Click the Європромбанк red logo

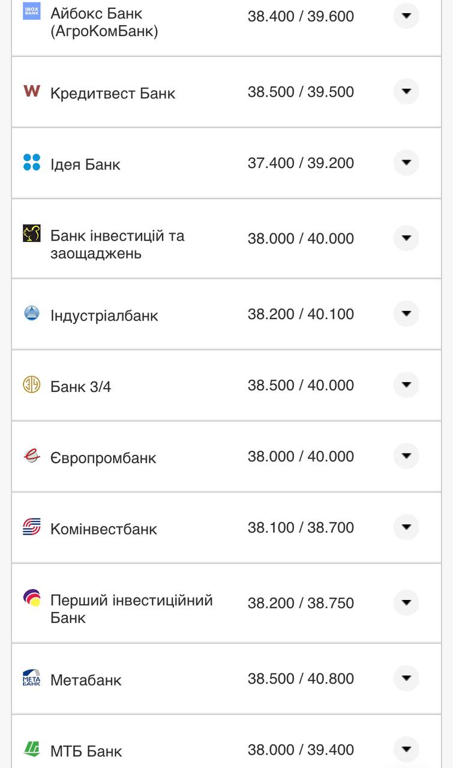pyautogui.click(x=31, y=455)
